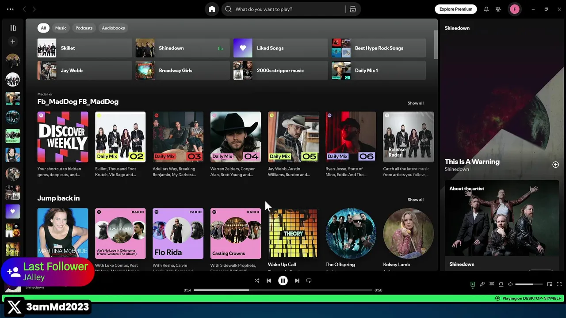Open the Liked Songs shortcut tile

click(281, 48)
